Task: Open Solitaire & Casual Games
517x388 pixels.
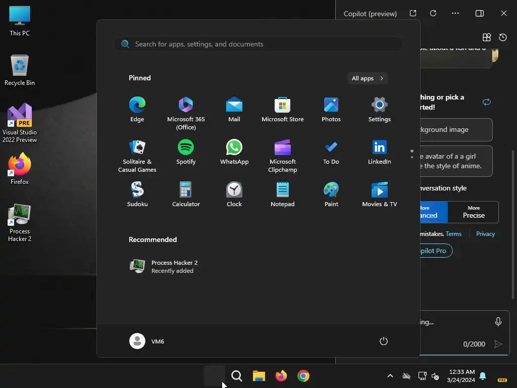Action: pyautogui.click(x=137, y=156)
